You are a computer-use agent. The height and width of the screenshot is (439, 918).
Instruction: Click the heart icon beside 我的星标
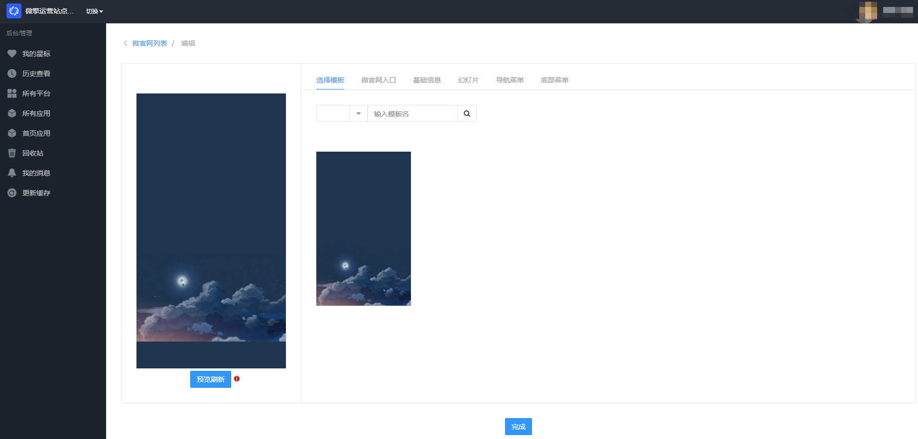coord(12,54)
